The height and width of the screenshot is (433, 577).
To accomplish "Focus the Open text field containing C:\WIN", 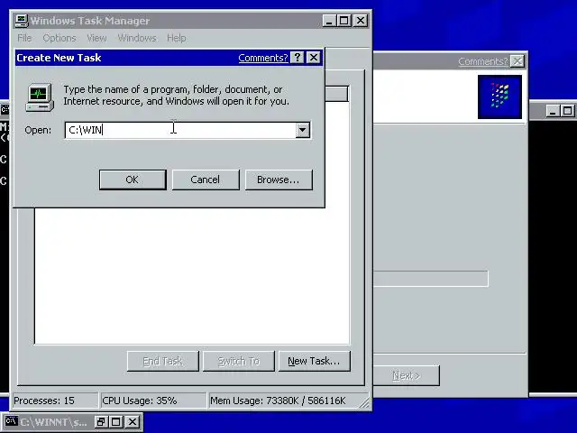I will pyautogui.click(x=180, y=130).
